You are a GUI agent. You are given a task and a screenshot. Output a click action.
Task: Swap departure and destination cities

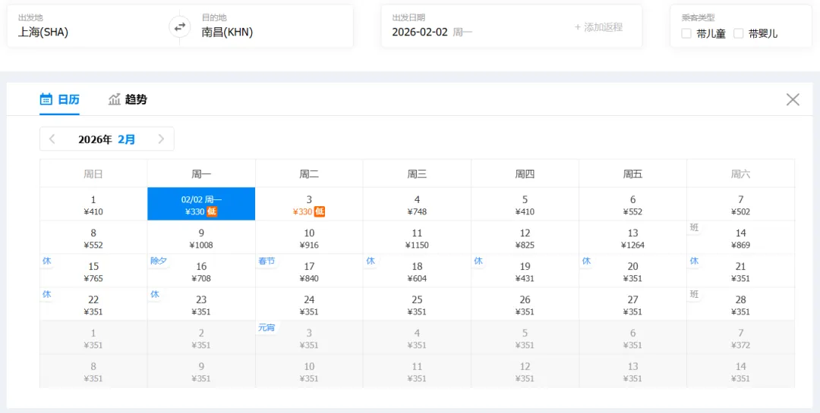179,27
